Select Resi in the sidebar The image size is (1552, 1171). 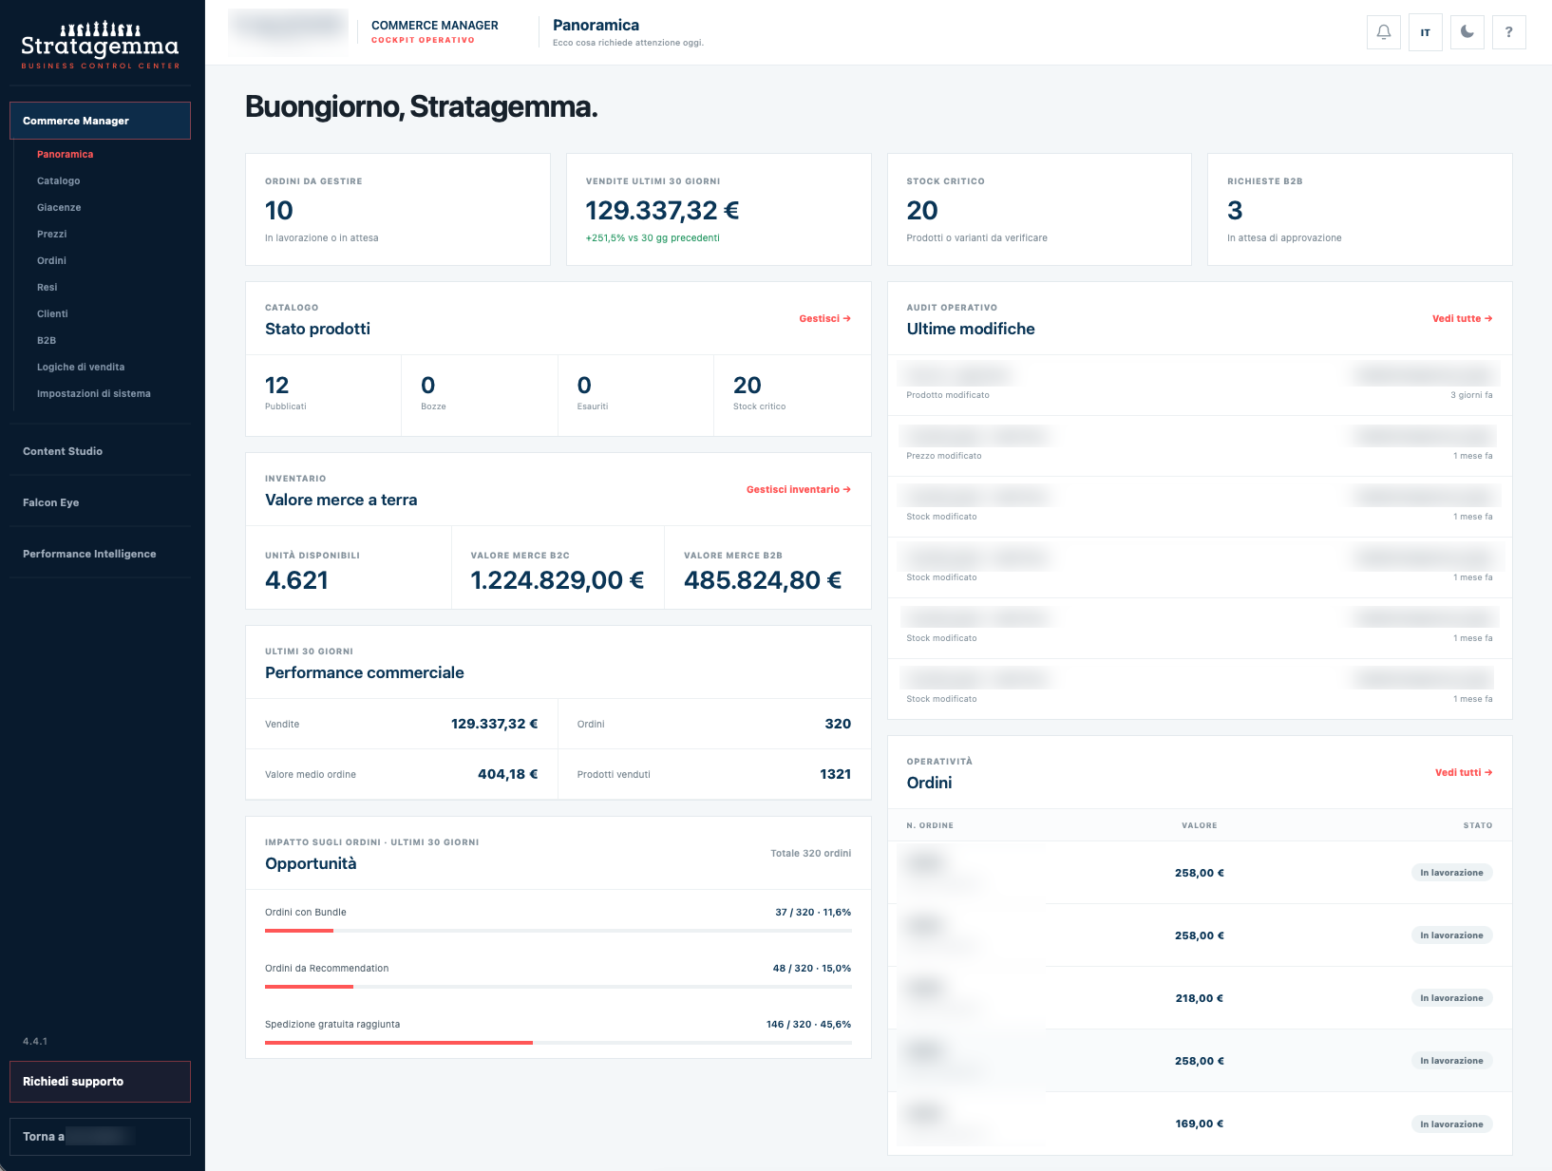(x=47, y=287)
